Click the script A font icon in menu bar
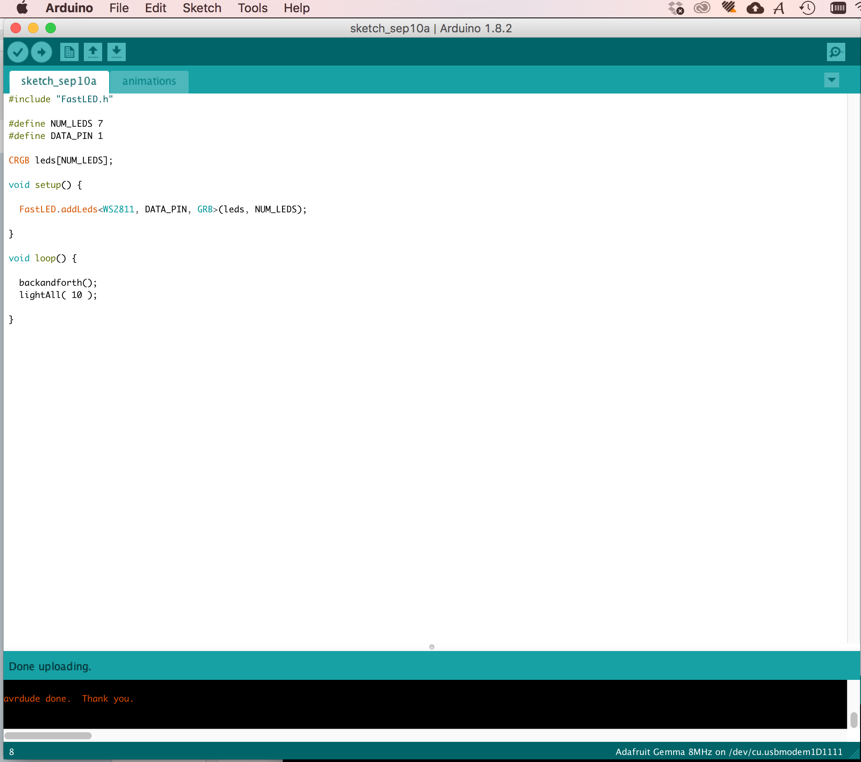Viewport: 861px width, 762px height. click(x=779, y=8)
